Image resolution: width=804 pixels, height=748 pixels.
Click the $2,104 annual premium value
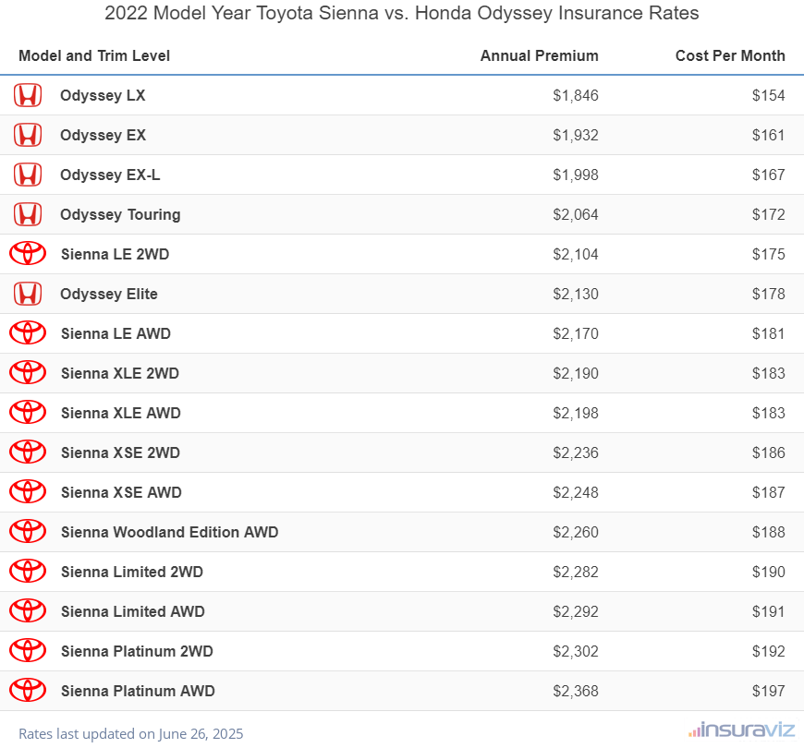pyautogui.click(x=576, y=254)
